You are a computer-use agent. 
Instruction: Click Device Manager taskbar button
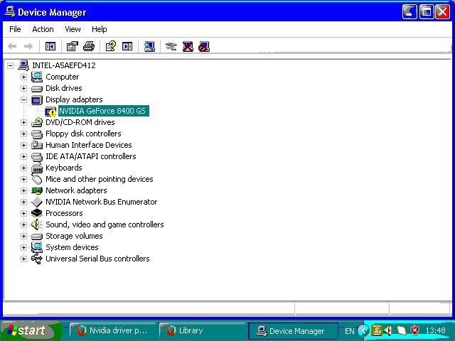coord(293,330)
